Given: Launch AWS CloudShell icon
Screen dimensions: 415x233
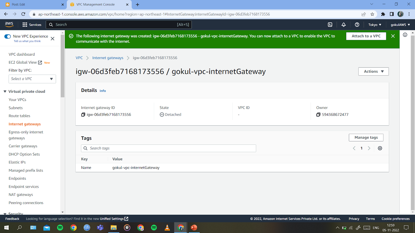Looking at the screenshot, I should click(330, 25).
